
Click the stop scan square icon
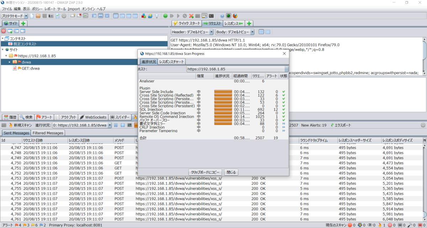pos(123,125)
